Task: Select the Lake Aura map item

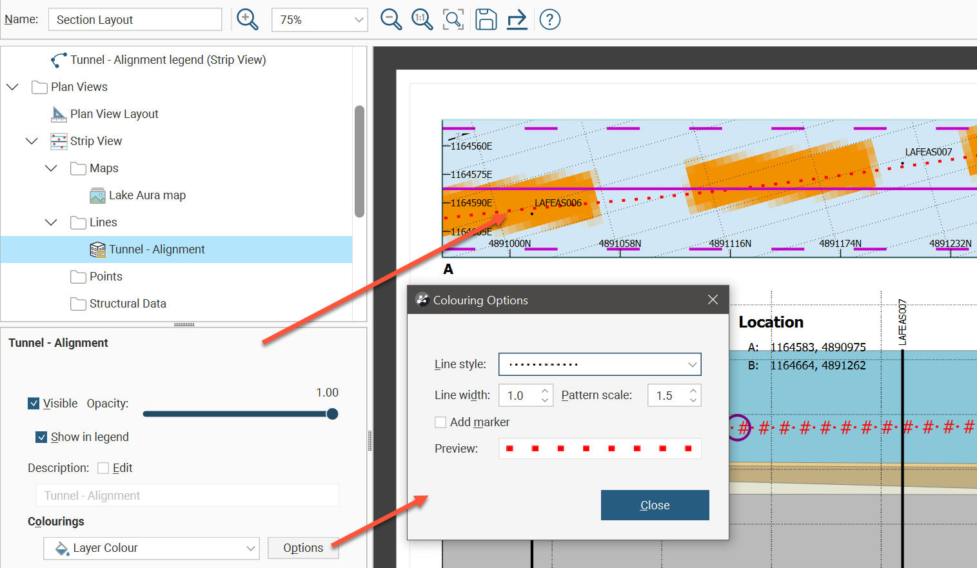Action: [x=146, y=195]
